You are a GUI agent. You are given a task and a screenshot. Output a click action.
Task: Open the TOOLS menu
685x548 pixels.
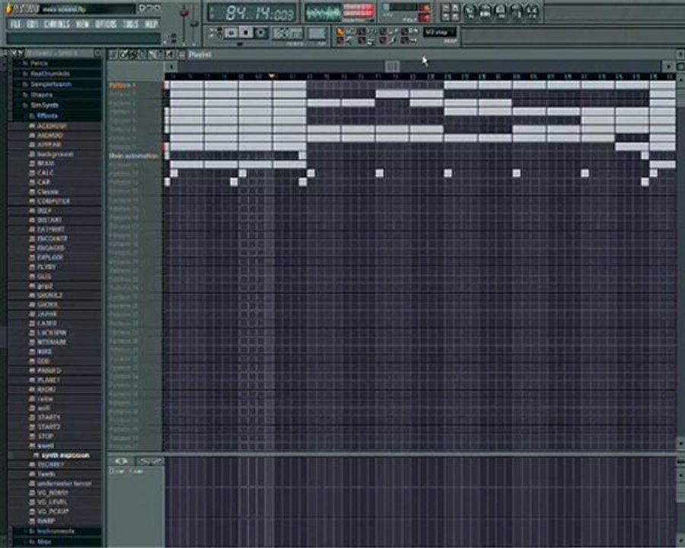(x=131, y=24)
